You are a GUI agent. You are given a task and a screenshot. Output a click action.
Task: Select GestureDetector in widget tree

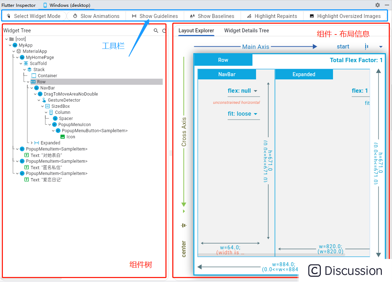click(x=64, y=100)
